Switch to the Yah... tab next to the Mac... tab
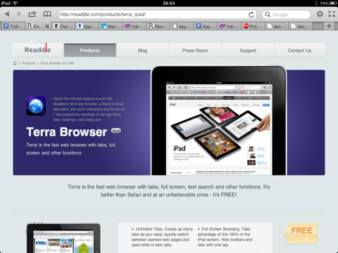The image size is (338, 253). click(134, 26)
